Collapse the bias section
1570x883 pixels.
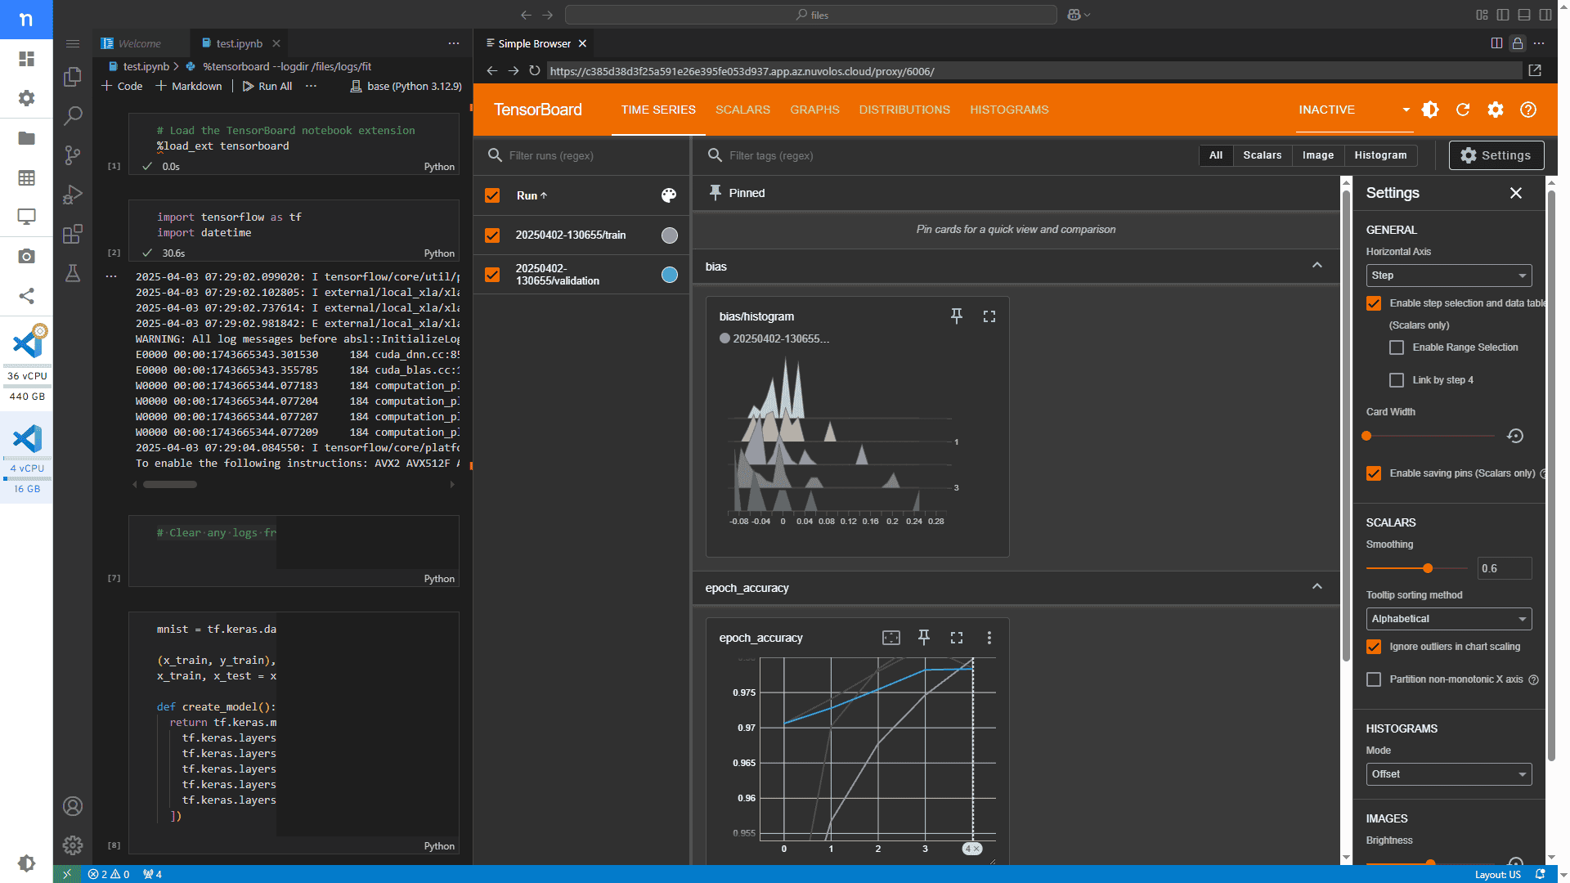tap(1317, 266)
